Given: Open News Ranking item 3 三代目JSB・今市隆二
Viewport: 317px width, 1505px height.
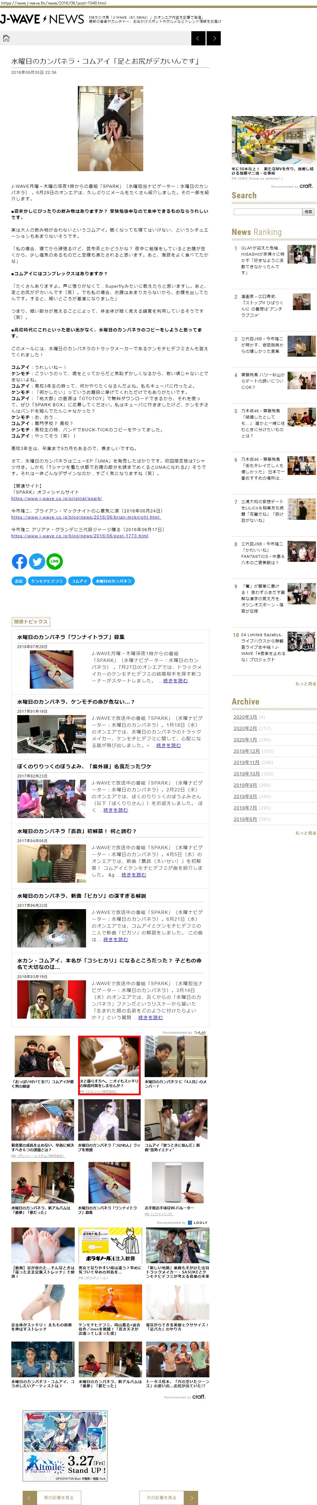Looking at the screenshot, I should pyautogui.click(x=263, y=345).
